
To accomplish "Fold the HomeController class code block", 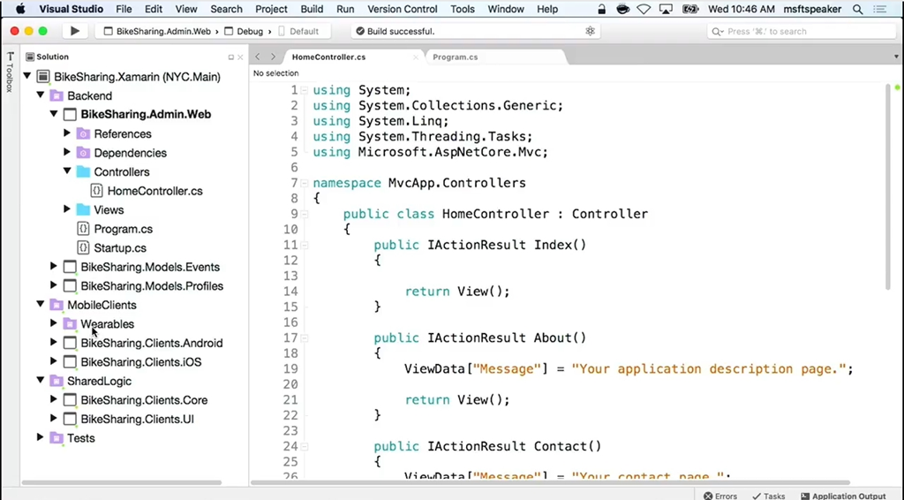I will coord(304,214).
